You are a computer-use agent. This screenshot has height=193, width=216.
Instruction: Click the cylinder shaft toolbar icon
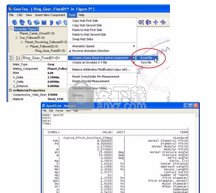point(59,22)
